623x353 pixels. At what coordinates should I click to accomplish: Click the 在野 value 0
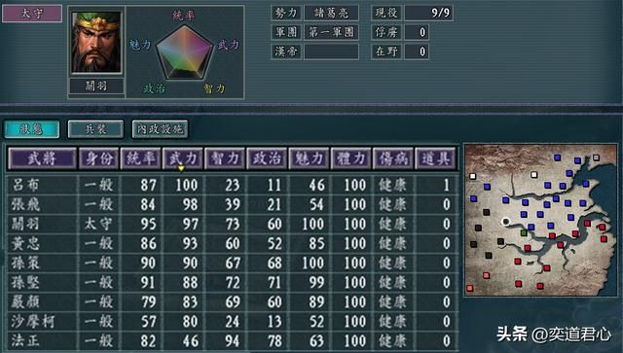pyautogui.click(x=417, y=52)
